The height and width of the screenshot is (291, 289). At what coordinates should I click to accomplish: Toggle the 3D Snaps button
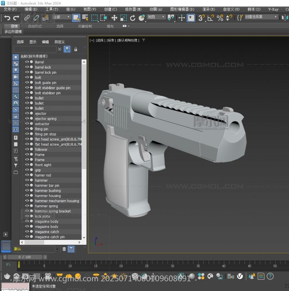point(201,18)
